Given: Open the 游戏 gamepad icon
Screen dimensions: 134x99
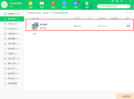Looking at the screenshot, I should [x=42, y=3].
